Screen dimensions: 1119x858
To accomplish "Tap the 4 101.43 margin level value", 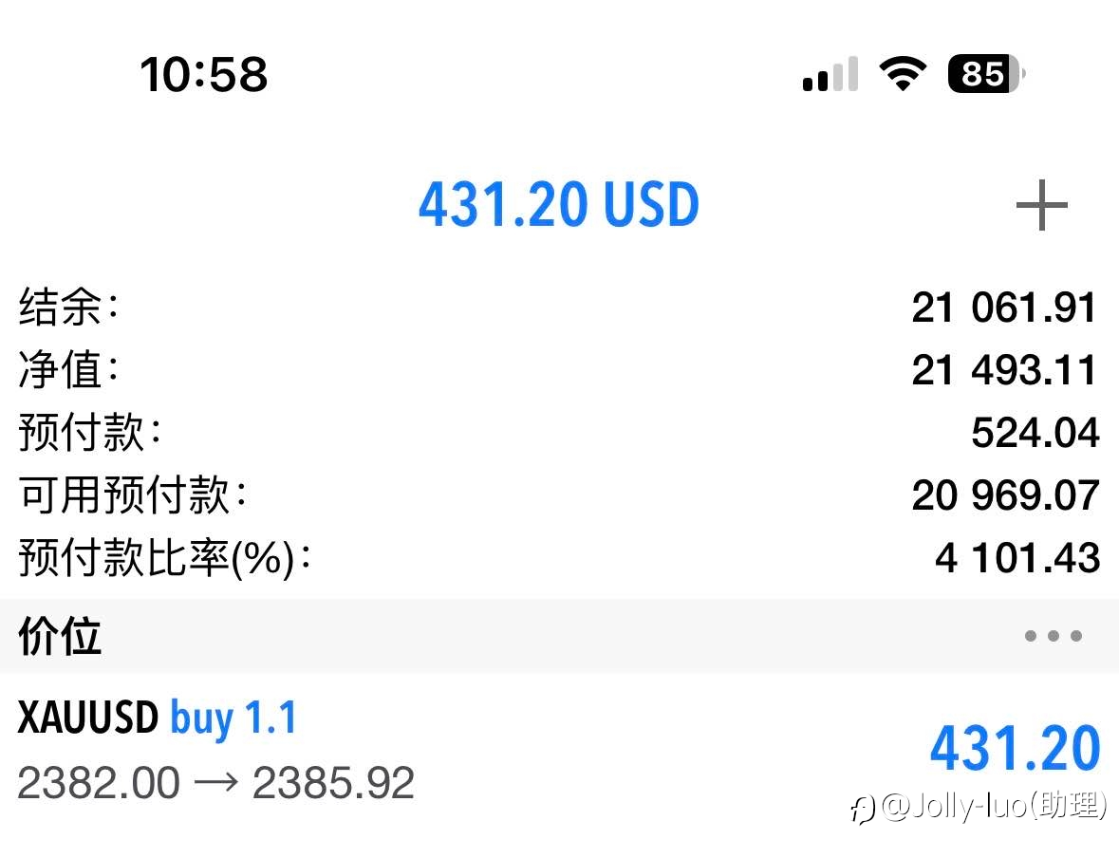I will pos(1017,557).
